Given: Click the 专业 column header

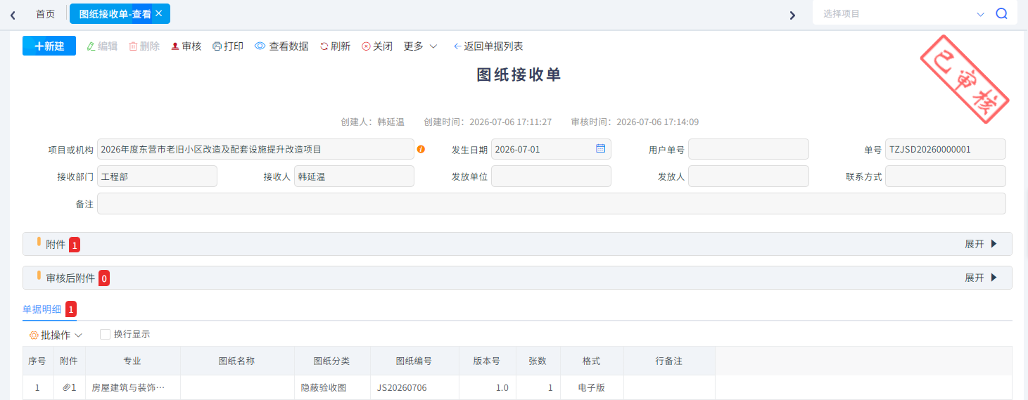Looking at the screenshot, I should 132,361.
